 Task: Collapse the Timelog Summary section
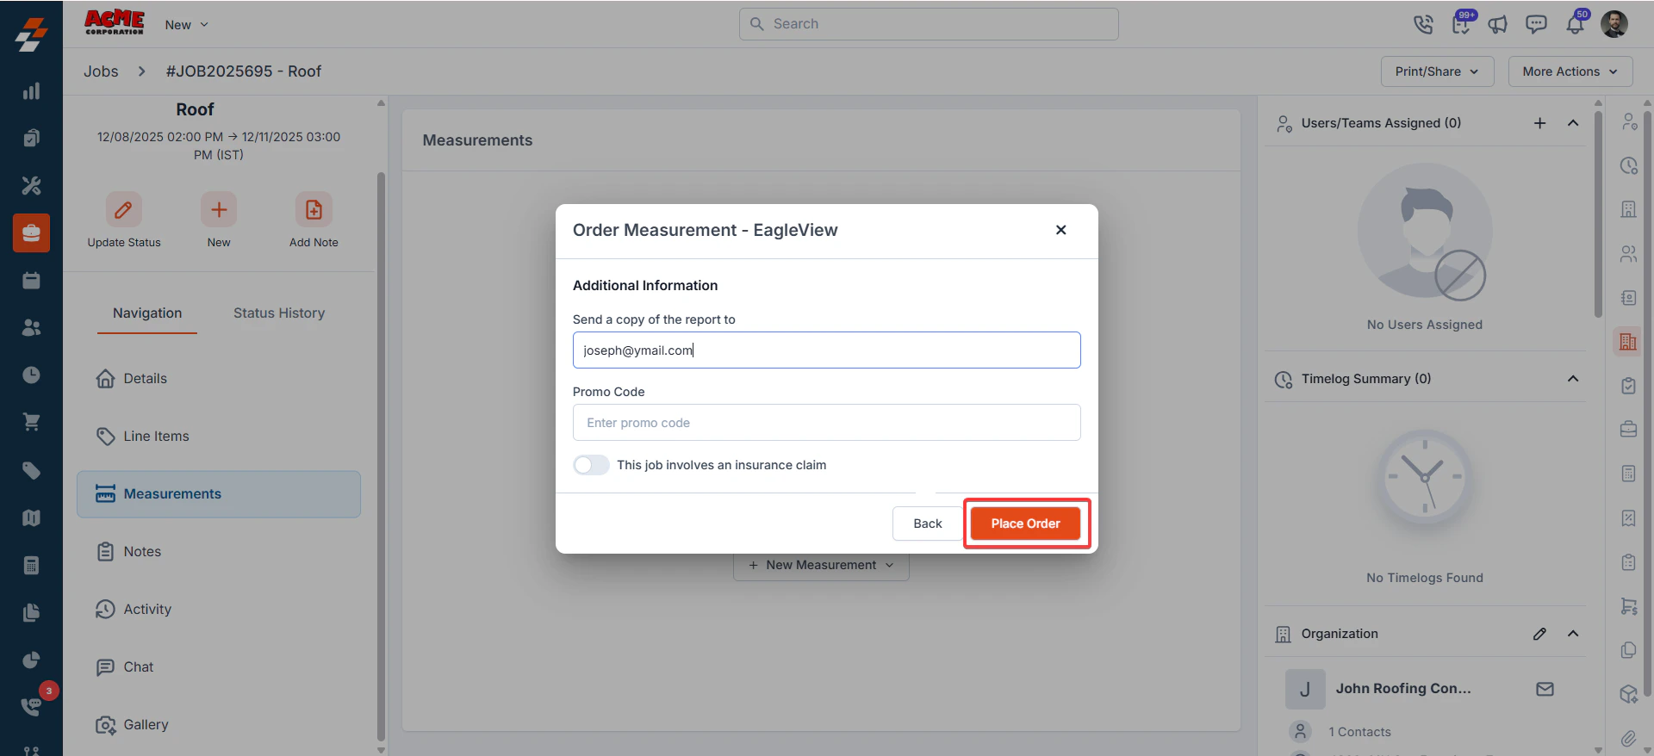(1573, 379)
